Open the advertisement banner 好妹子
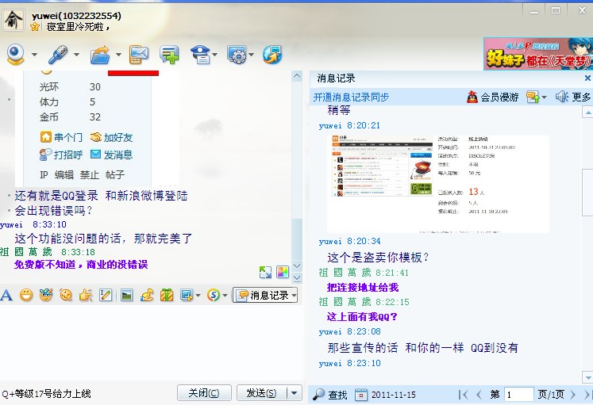Screen dimensions: 593x405 538,54
